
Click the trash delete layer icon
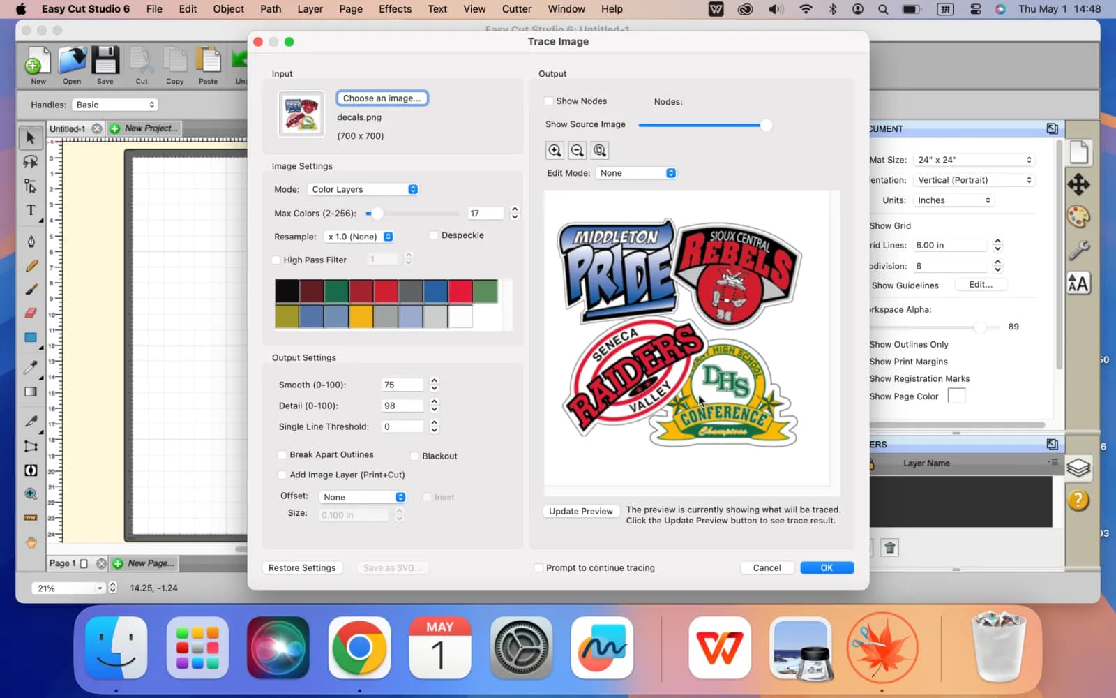tap(890, 548)
